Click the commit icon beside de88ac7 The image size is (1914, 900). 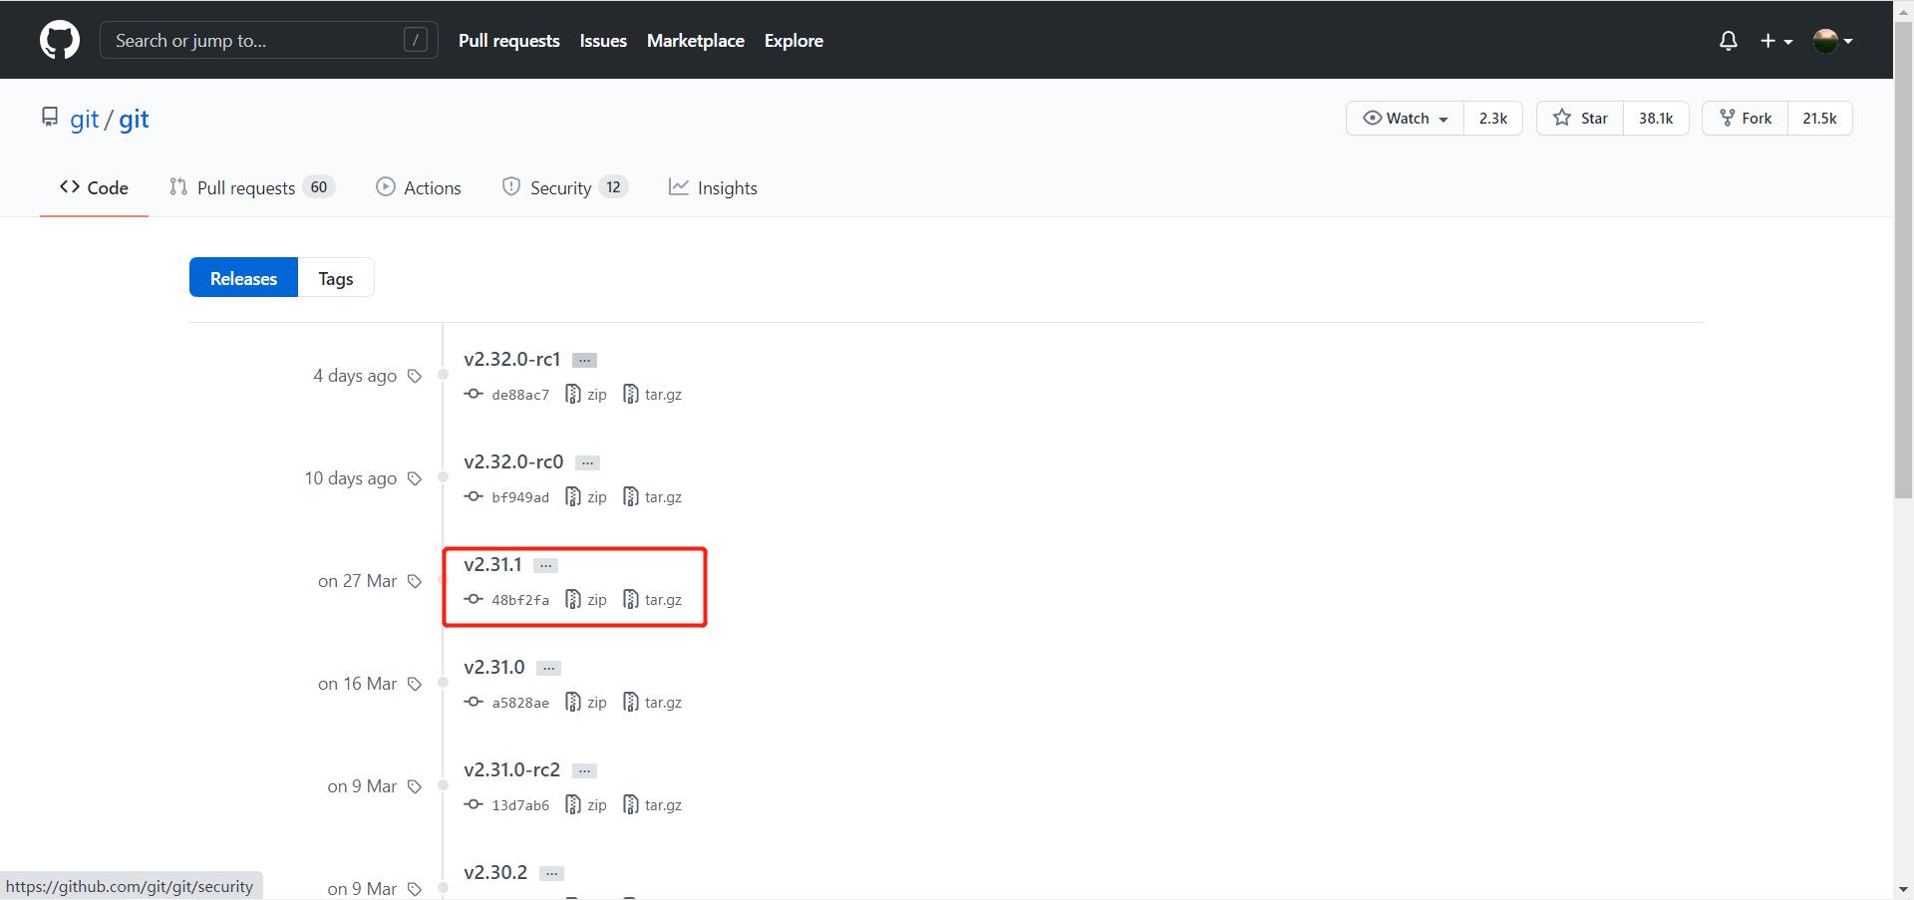[474, 394]
